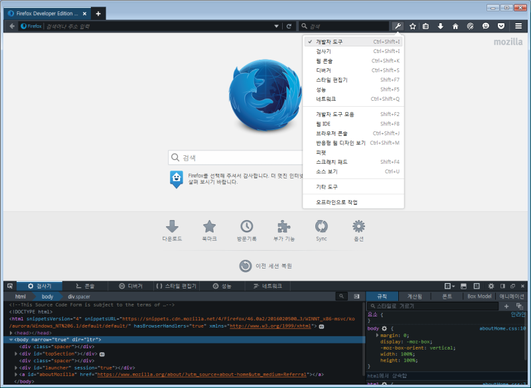Open 옵션 gear launcher icon
The width and height of the screenshot is (531, 388).
pos(358,231)
